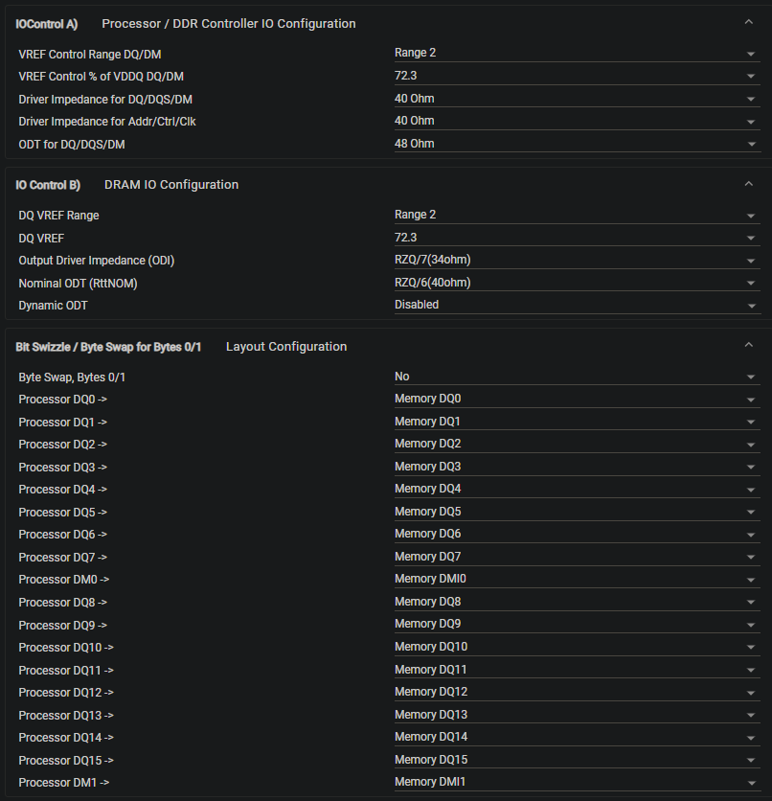Change Byte Swap, Bytes 0/1 option
Screen dimensions: 772x801
pos(577,377)
